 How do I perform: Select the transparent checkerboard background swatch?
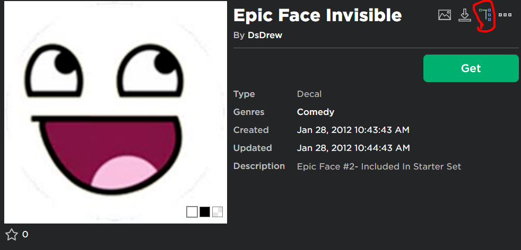pos(218,212)
